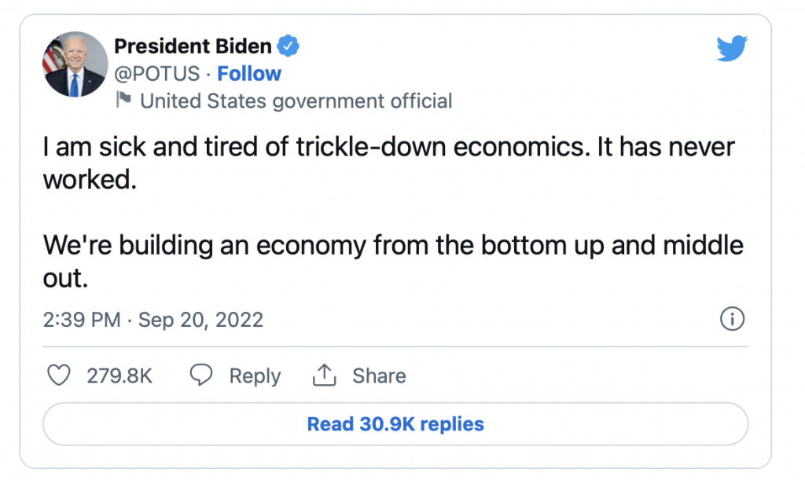Follow the @POTUS account
Image resolution: width=805 pixels, height=480 pixels.
tap(249, 74)
